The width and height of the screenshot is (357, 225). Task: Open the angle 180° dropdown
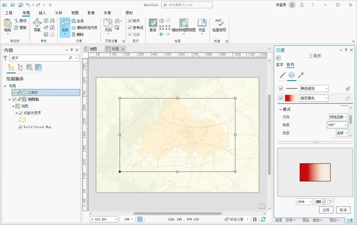pyautogui.click(x=346, y=125)
